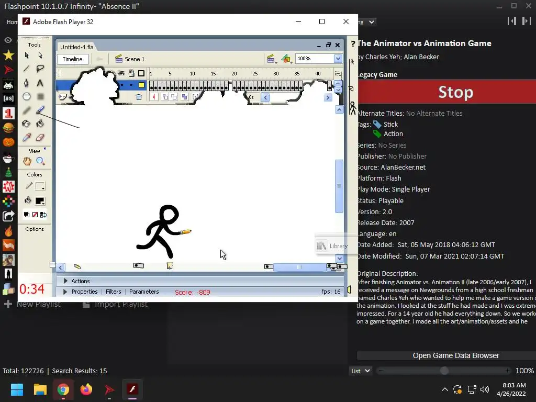Viewport: 536px width, 402px height.
Task: Expand the Properties panel triangle
Action: pyautogui.click(x=65, y=292)
